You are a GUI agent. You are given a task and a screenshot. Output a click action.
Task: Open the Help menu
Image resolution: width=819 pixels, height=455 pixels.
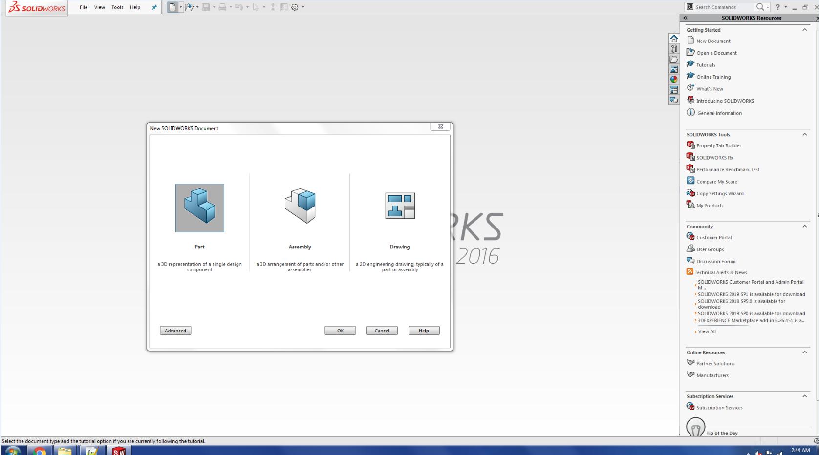tap(135, 7)
